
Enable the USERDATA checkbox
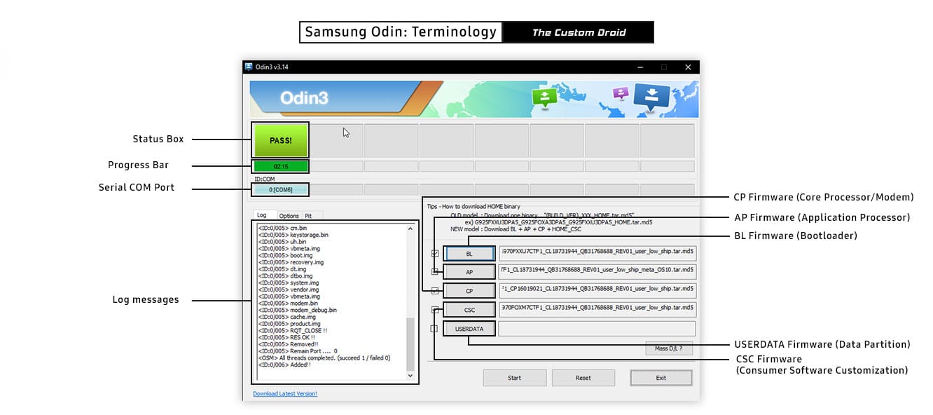click(434, 328)
